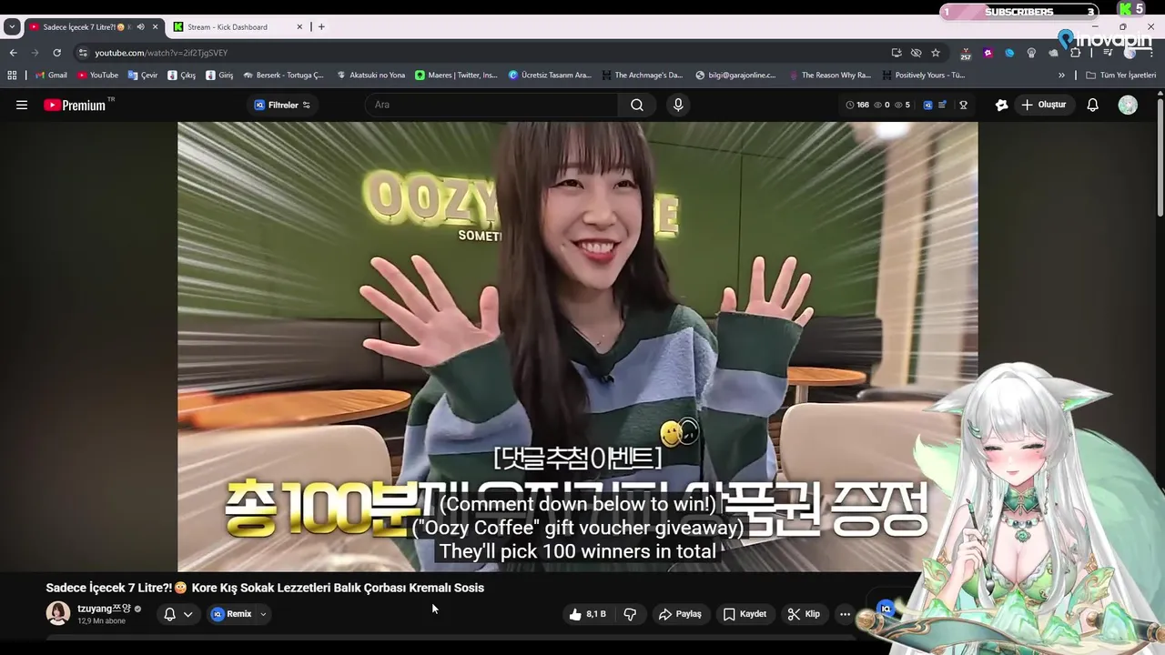Open the Giriş bookmark

[x=219, y=76]
